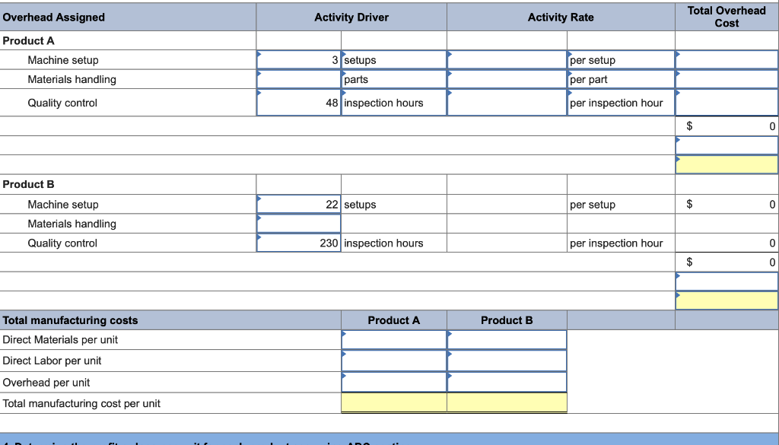Select Direct Labor per unit cell for Product A
This screenshot has height=445, width=779.
tap(393, 361)
